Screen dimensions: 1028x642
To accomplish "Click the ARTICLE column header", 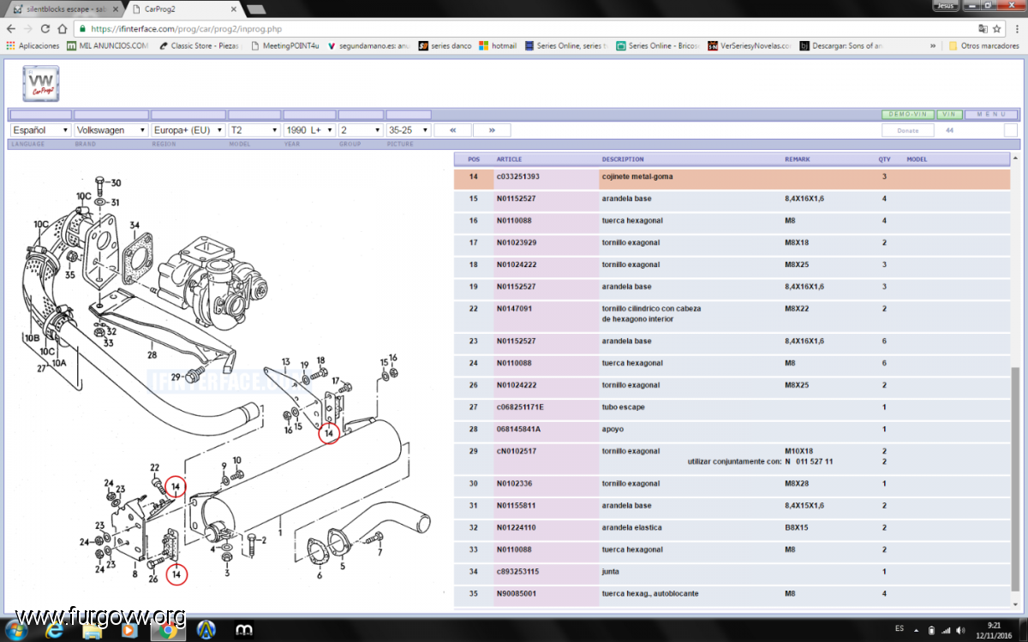I will point(509,159).
